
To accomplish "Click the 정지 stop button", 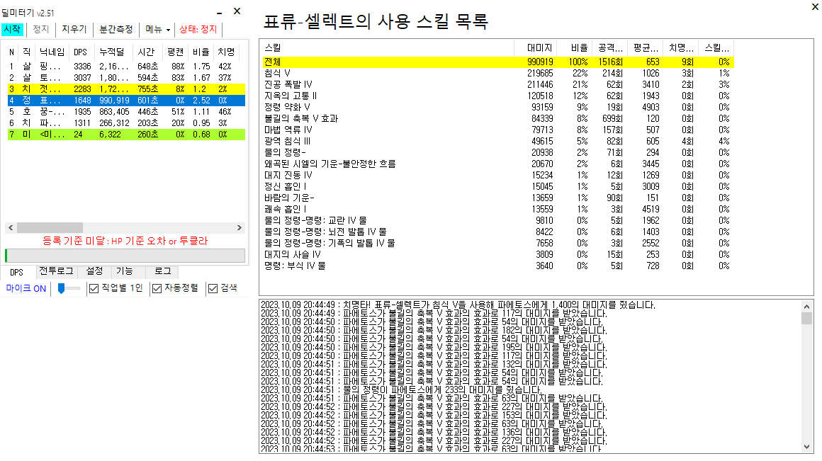I will 40,29.
